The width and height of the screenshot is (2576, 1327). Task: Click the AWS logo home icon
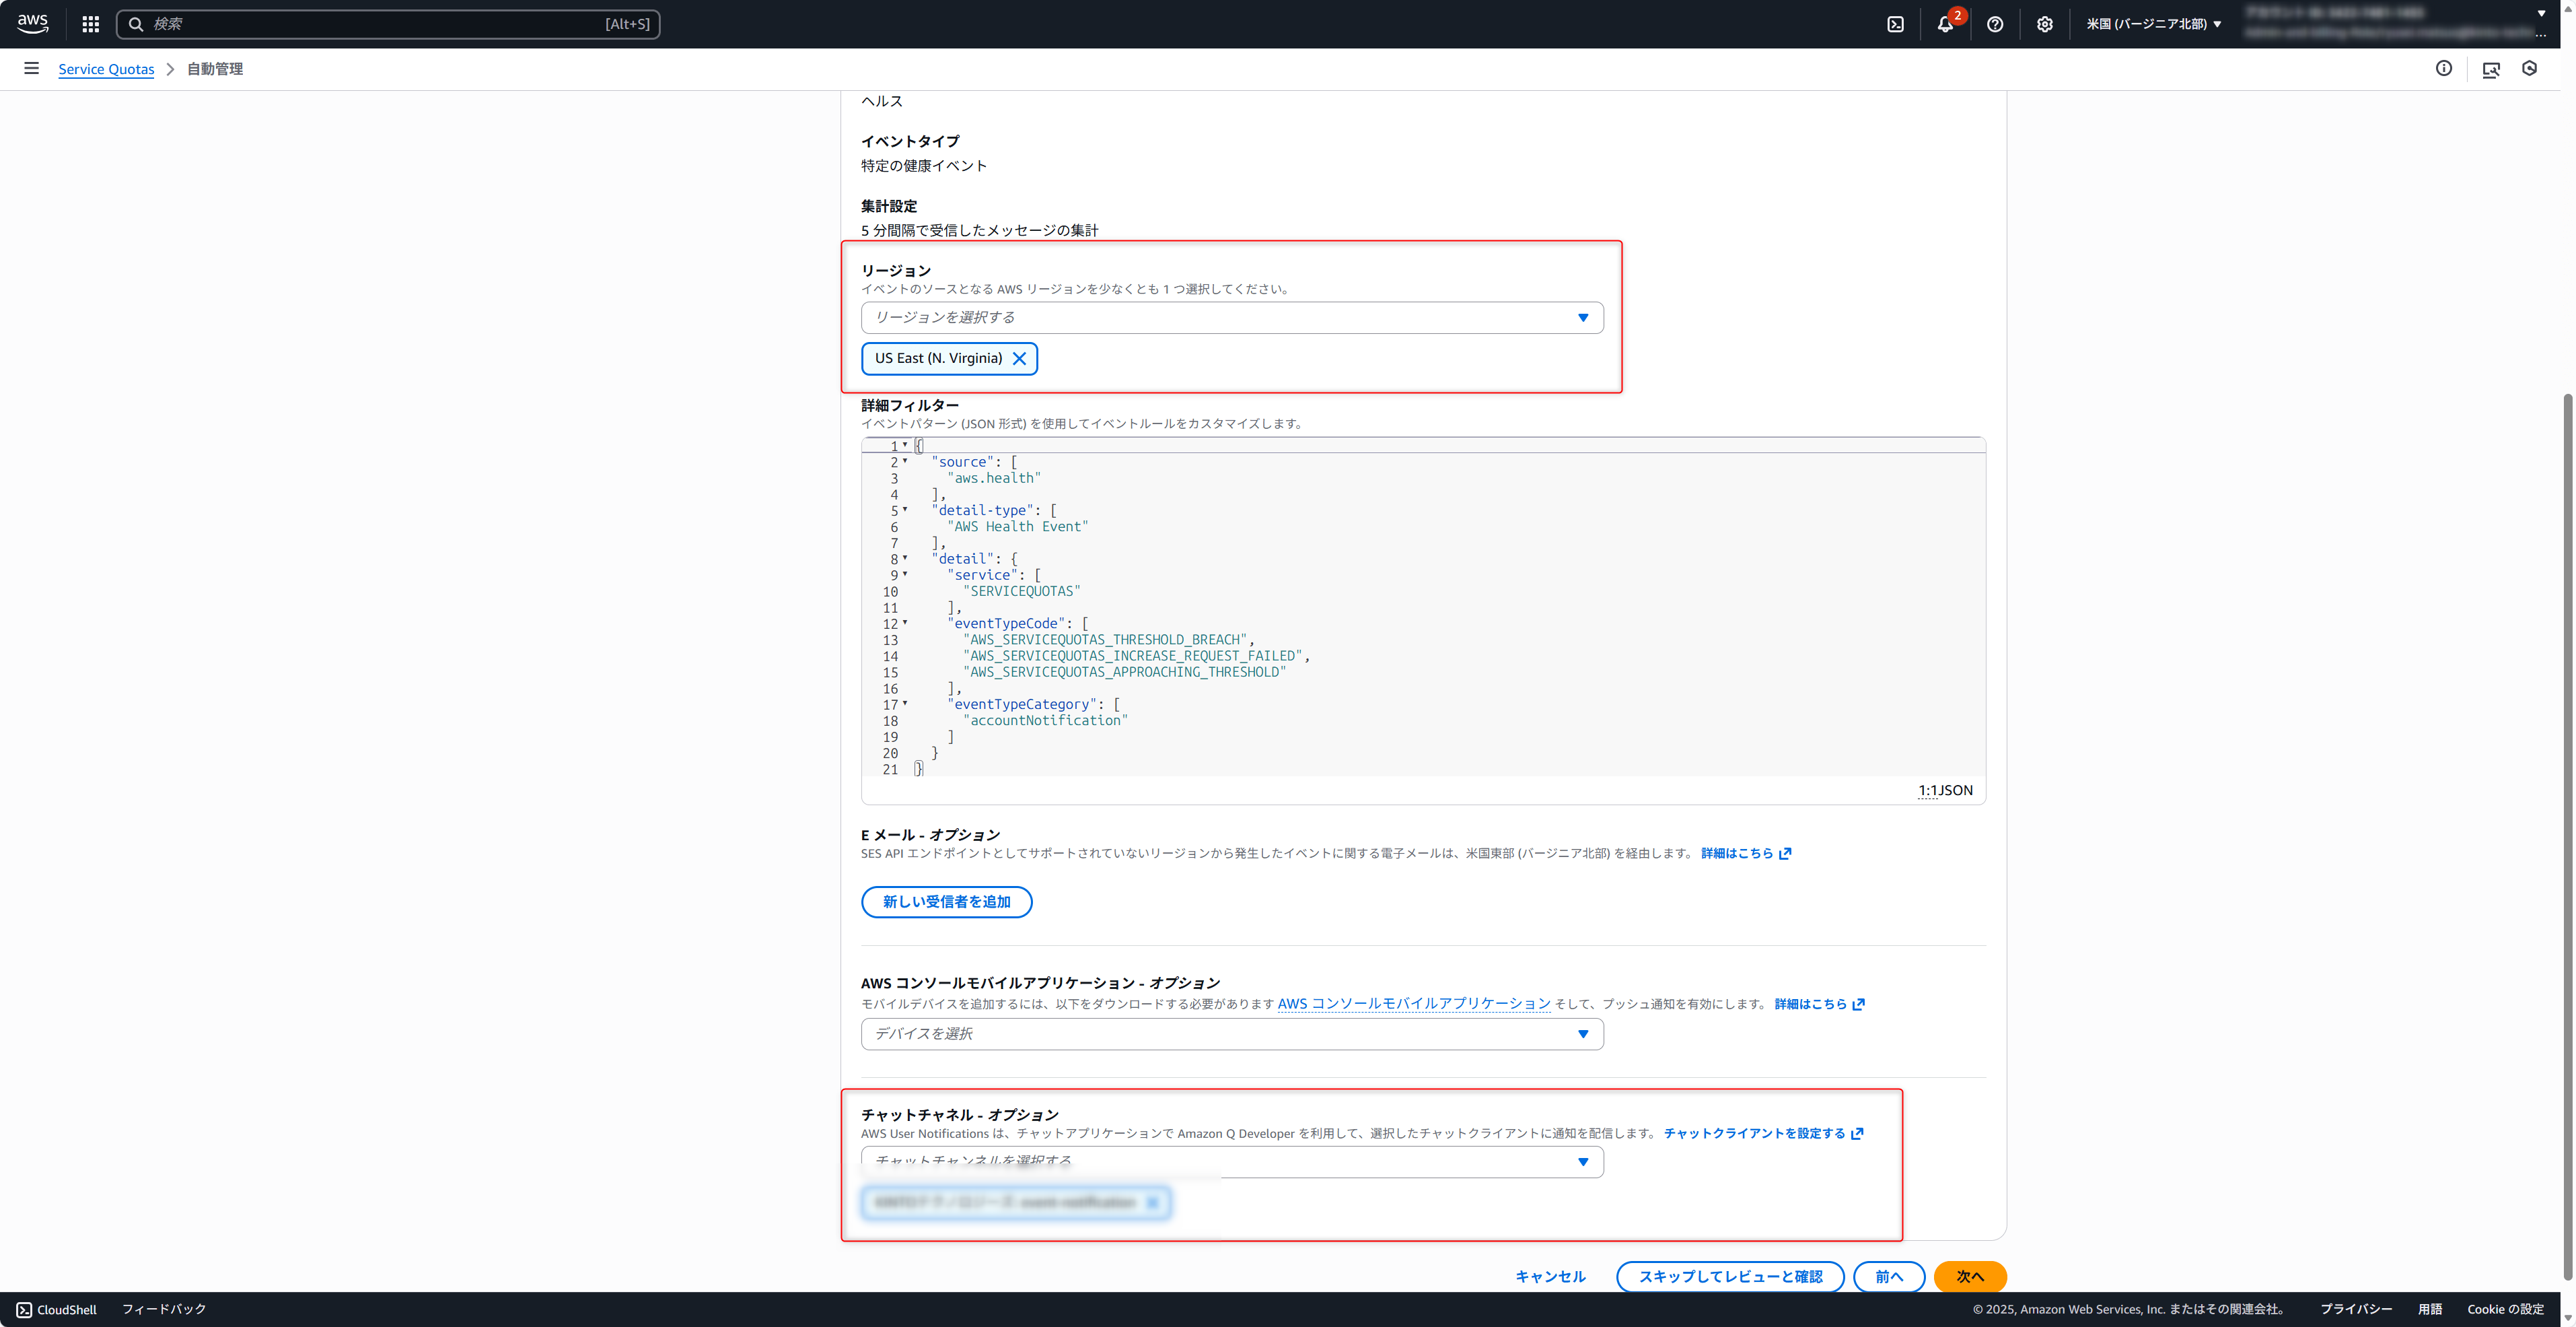click(32, 23)
